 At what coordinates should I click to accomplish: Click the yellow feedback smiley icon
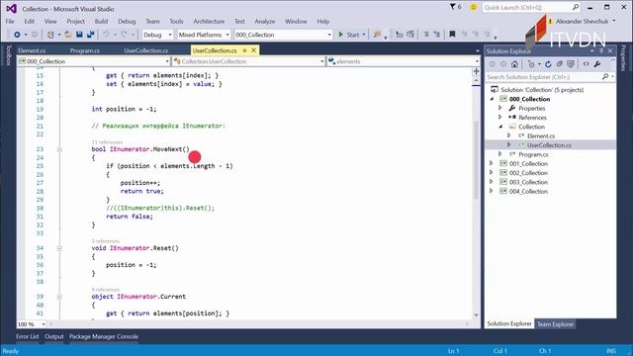click(473, 7)
